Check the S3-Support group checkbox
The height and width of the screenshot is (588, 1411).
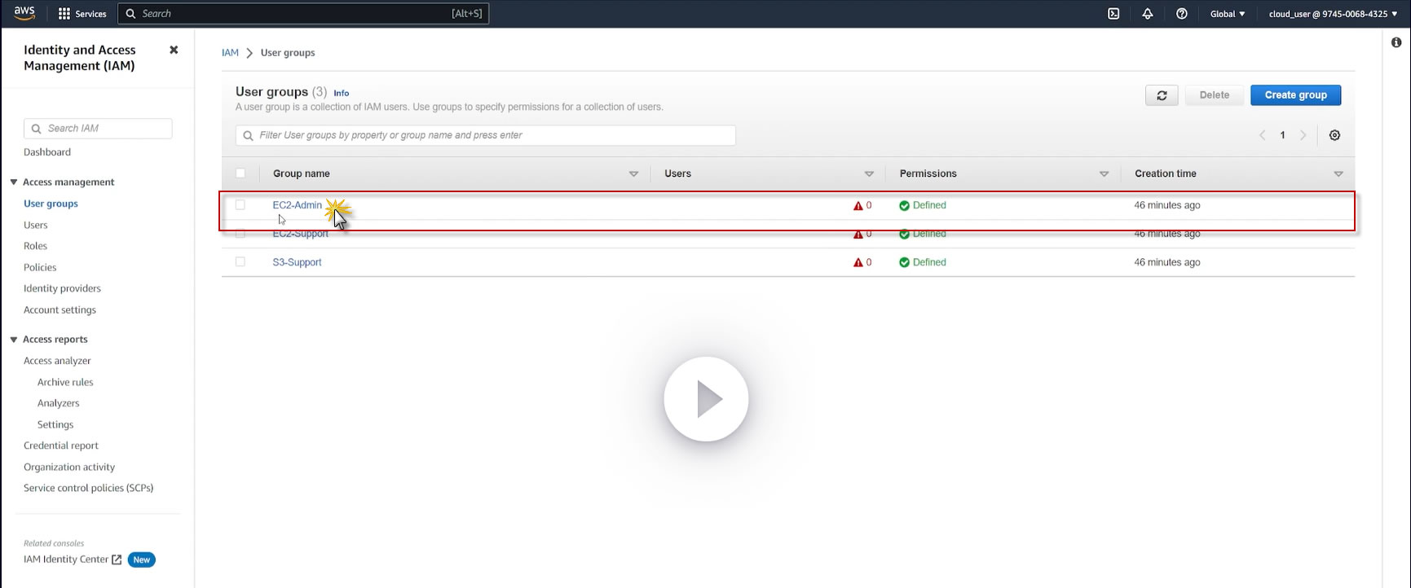pos(240,262)
